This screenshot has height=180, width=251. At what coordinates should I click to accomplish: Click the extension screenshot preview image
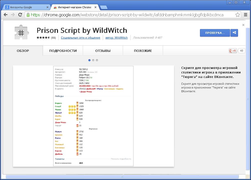(x=93, y=116)
